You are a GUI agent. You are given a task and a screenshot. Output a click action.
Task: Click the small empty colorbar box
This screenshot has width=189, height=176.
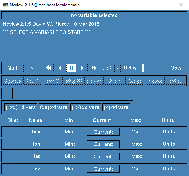(x=7, y=93)
